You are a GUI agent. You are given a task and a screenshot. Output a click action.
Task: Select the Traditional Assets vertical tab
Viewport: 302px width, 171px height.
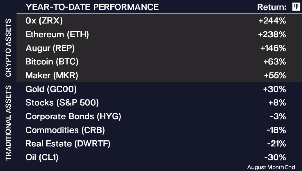coord(8,123)
